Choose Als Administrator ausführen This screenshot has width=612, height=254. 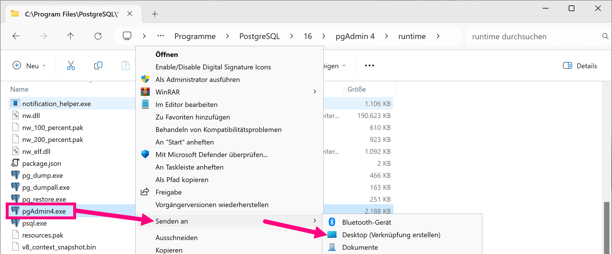tap(197, 80)
